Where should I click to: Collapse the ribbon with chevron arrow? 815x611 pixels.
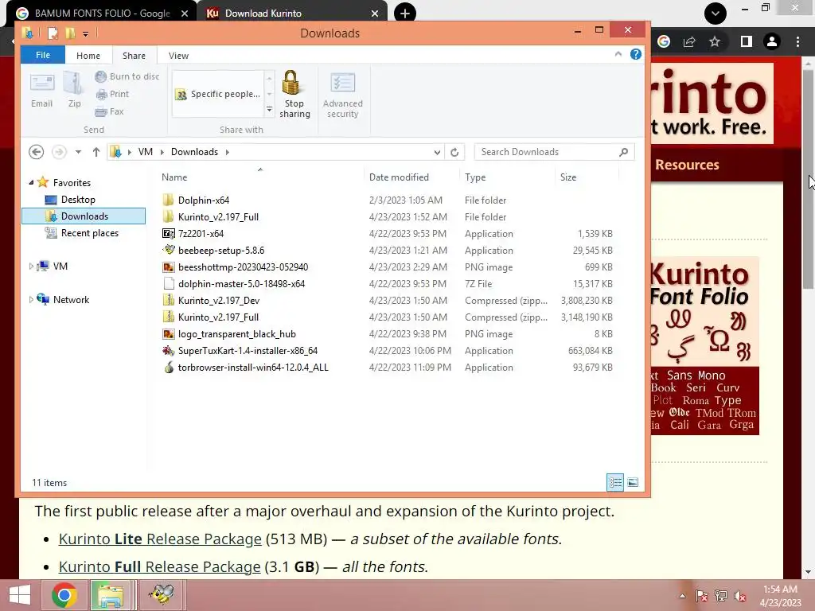pos(618,54)
